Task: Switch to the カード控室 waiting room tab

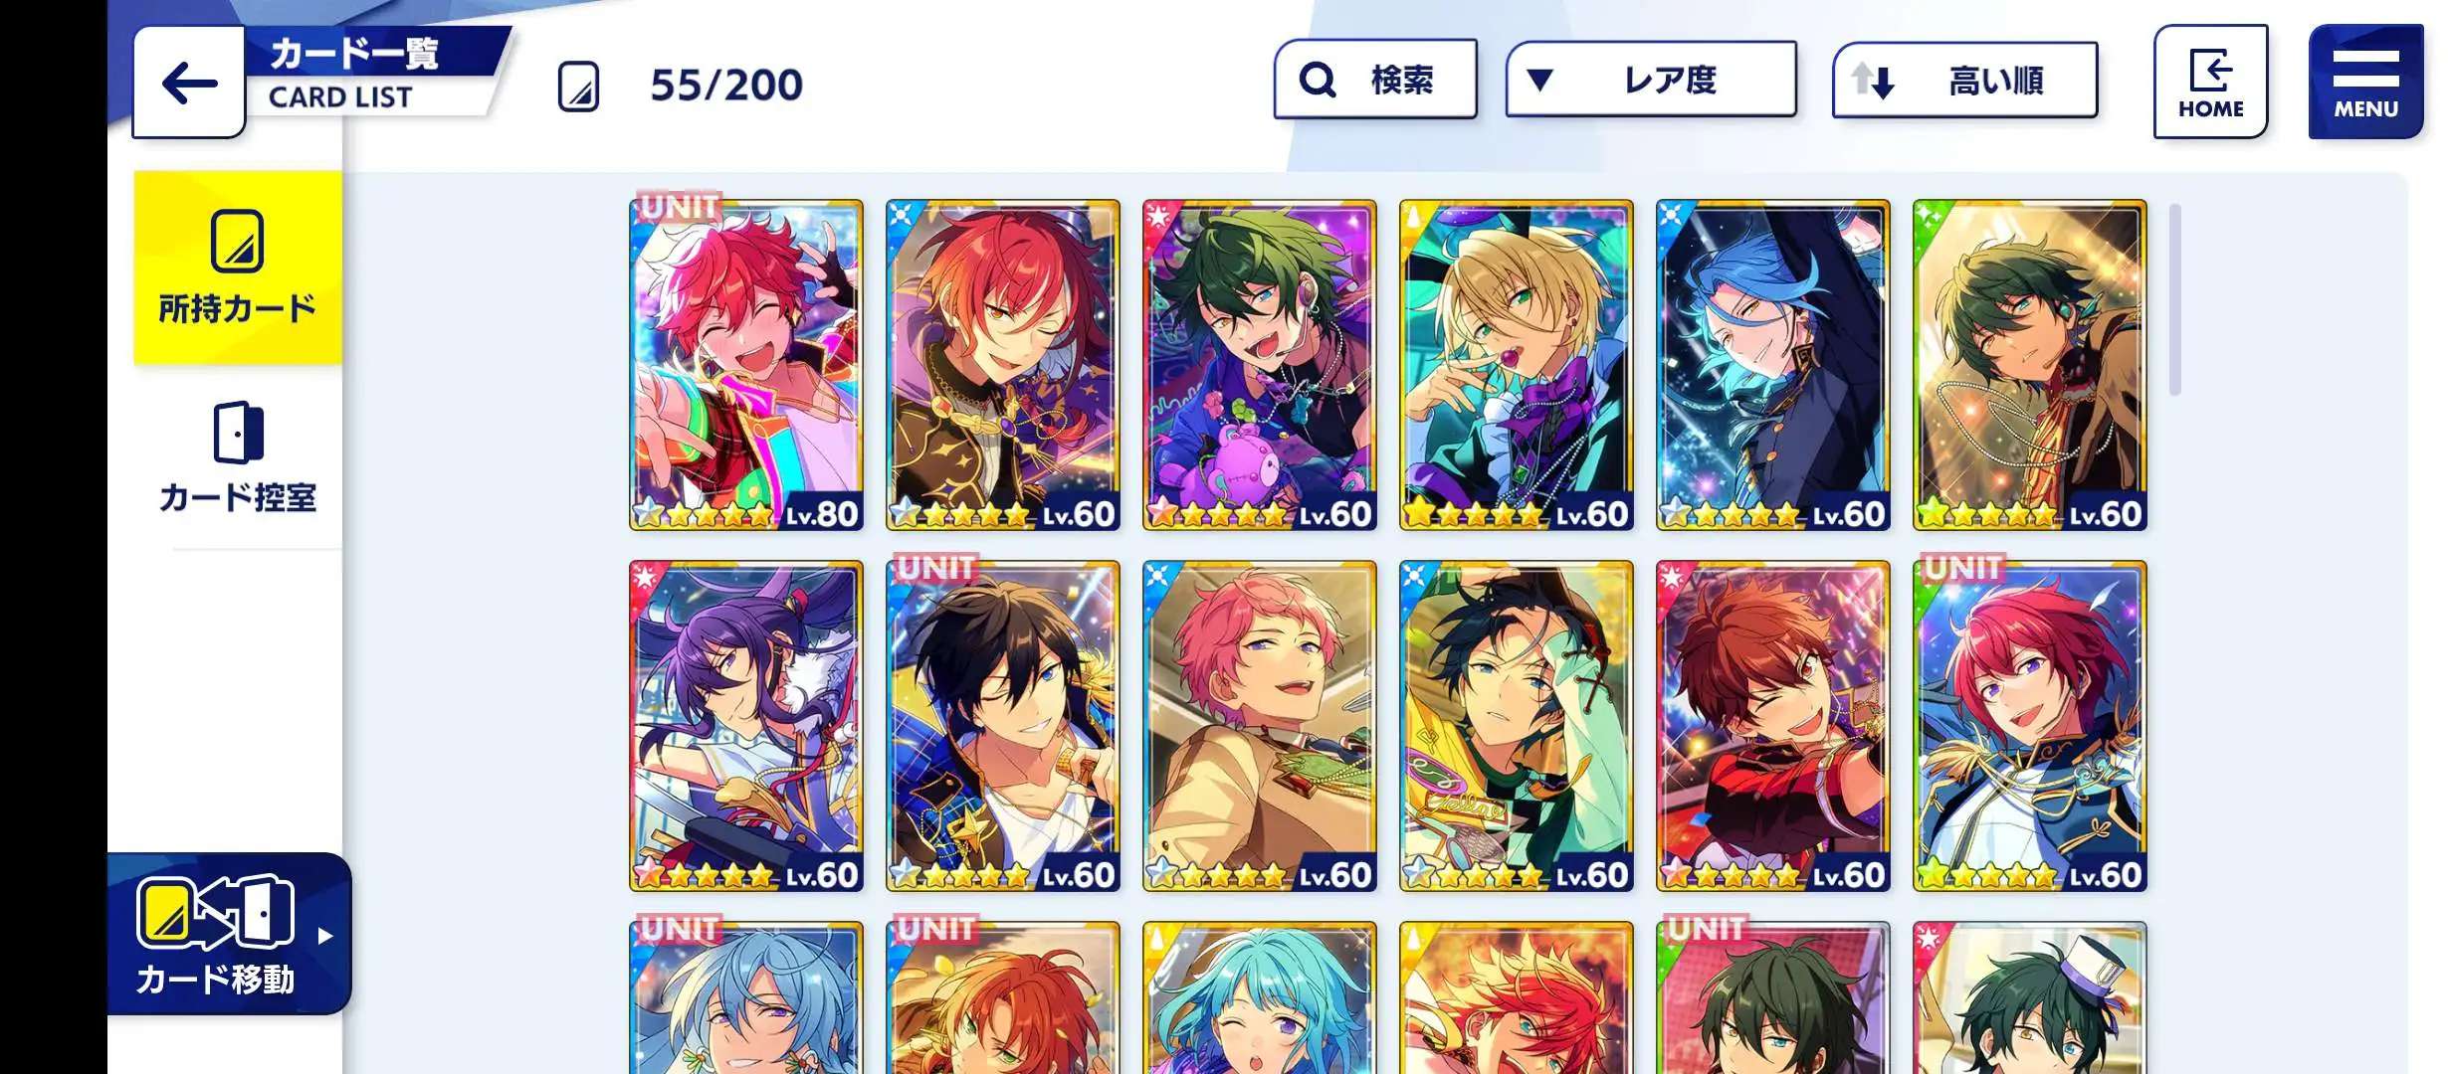Action: tap(238, 458)
